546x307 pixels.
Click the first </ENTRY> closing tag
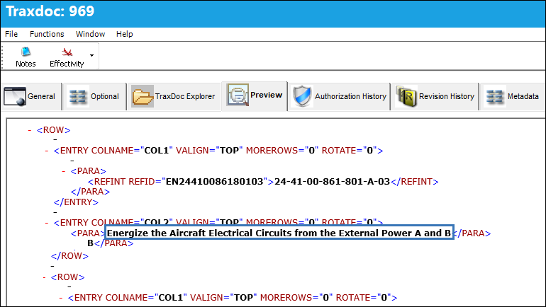click(76, 202)
